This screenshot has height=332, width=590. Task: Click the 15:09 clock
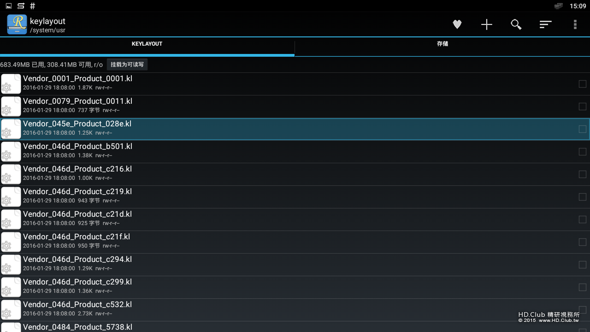click(x=578, y=6)
